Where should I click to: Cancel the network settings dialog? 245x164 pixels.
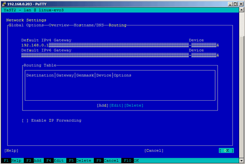[x=154, y=151]
